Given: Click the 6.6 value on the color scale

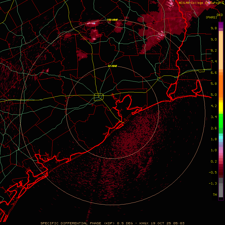Looking at the screenshot, I should pos(214,73).
